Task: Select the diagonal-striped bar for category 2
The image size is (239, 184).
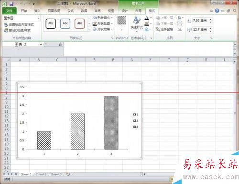Action: (77, 132)
